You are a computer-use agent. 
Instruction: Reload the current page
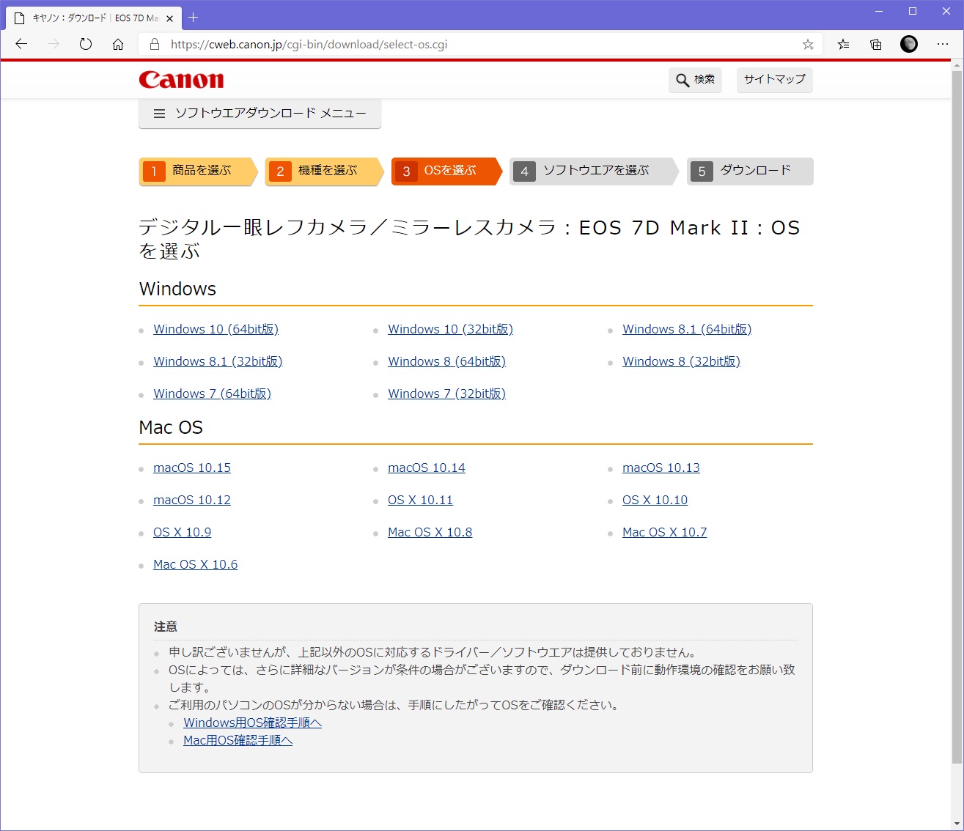86,44
